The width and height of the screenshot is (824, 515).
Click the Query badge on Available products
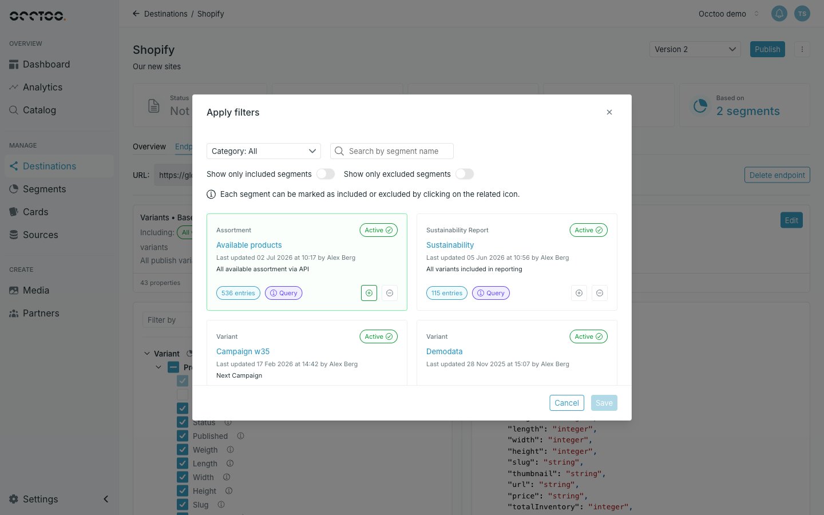284,293
